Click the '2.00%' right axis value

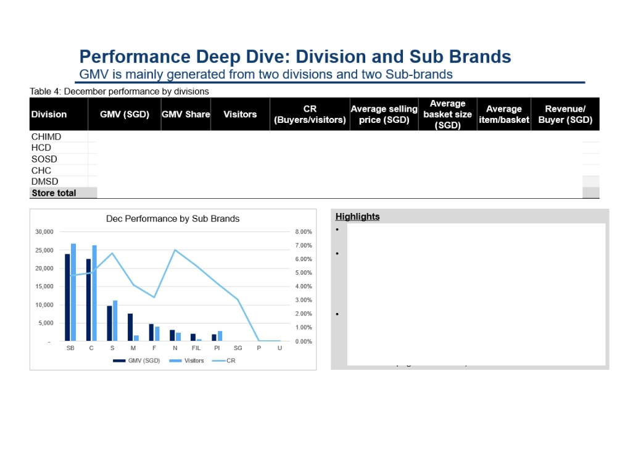pos(304,314)
